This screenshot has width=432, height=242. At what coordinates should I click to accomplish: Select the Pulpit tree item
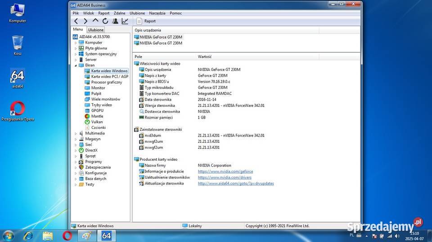point(96,93)
